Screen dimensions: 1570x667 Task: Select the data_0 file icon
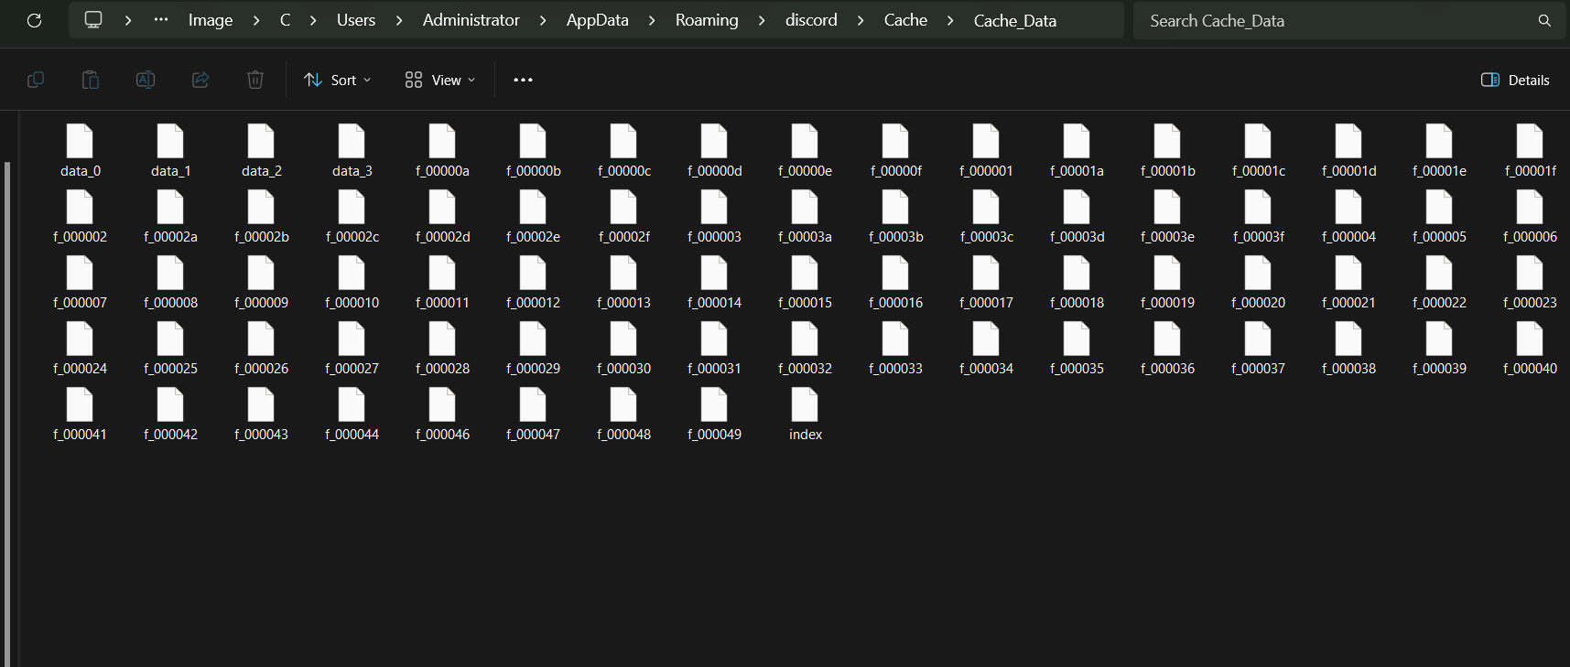pos(80,141)
